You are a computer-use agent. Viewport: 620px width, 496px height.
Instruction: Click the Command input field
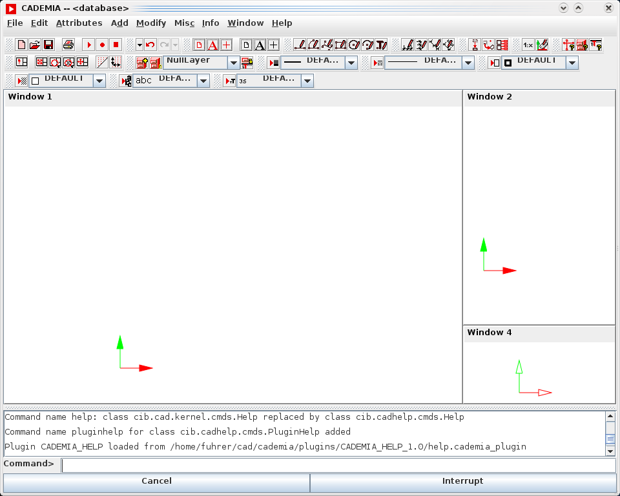pos(338,464)
